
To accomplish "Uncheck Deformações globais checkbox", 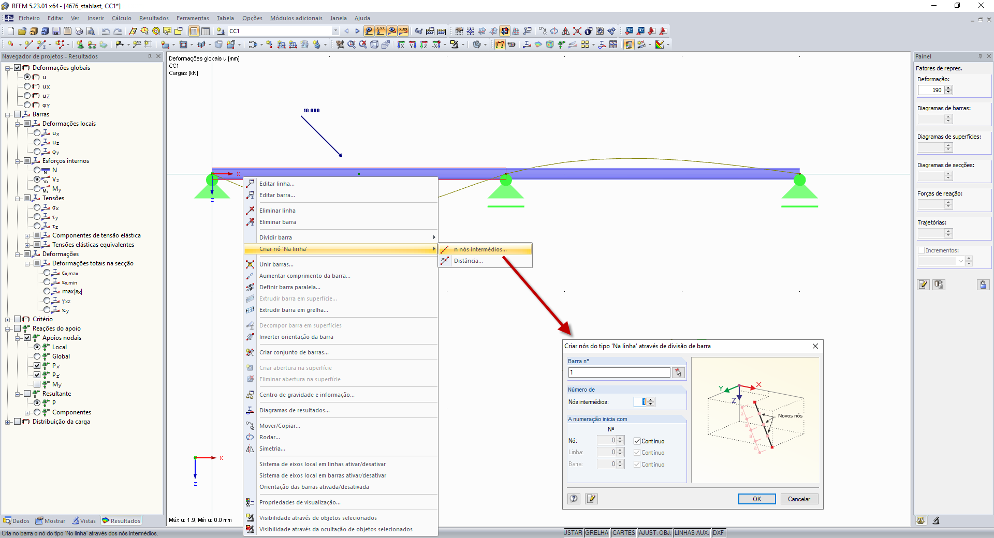I will click(x=18, y=68).
